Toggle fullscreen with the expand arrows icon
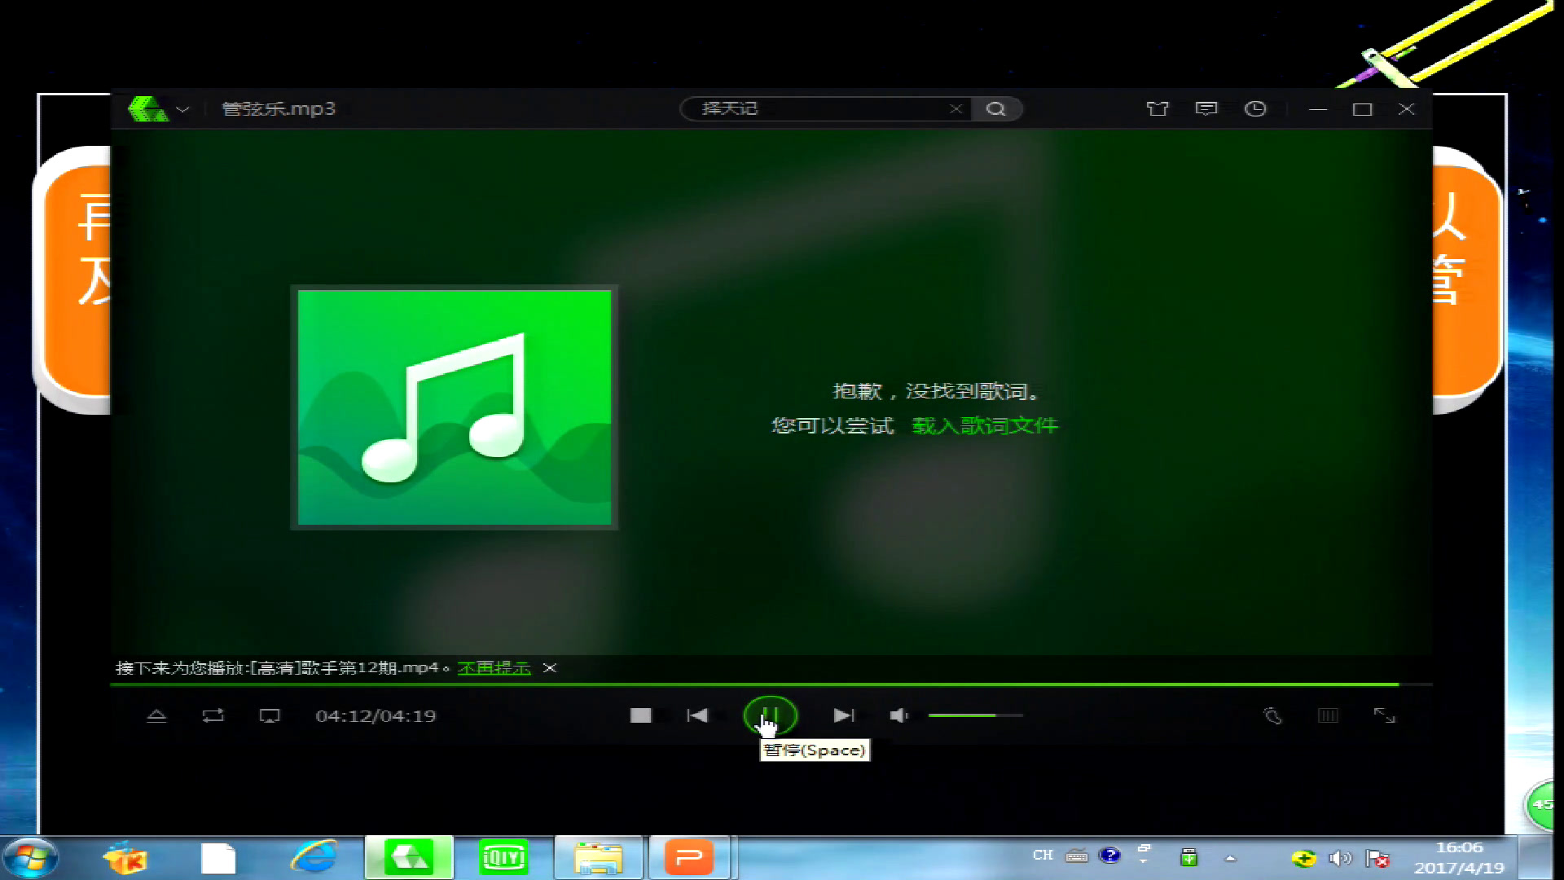This screenshot has height=880, width=1564. coord(1385,715)
